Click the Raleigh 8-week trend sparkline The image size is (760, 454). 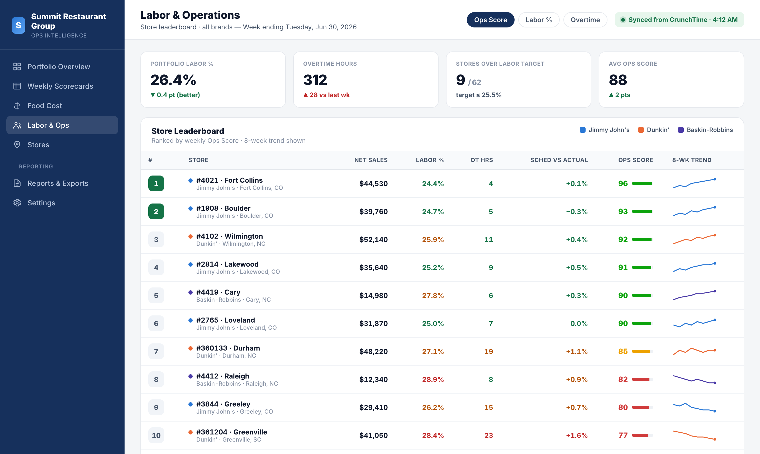tap(695, 379)
